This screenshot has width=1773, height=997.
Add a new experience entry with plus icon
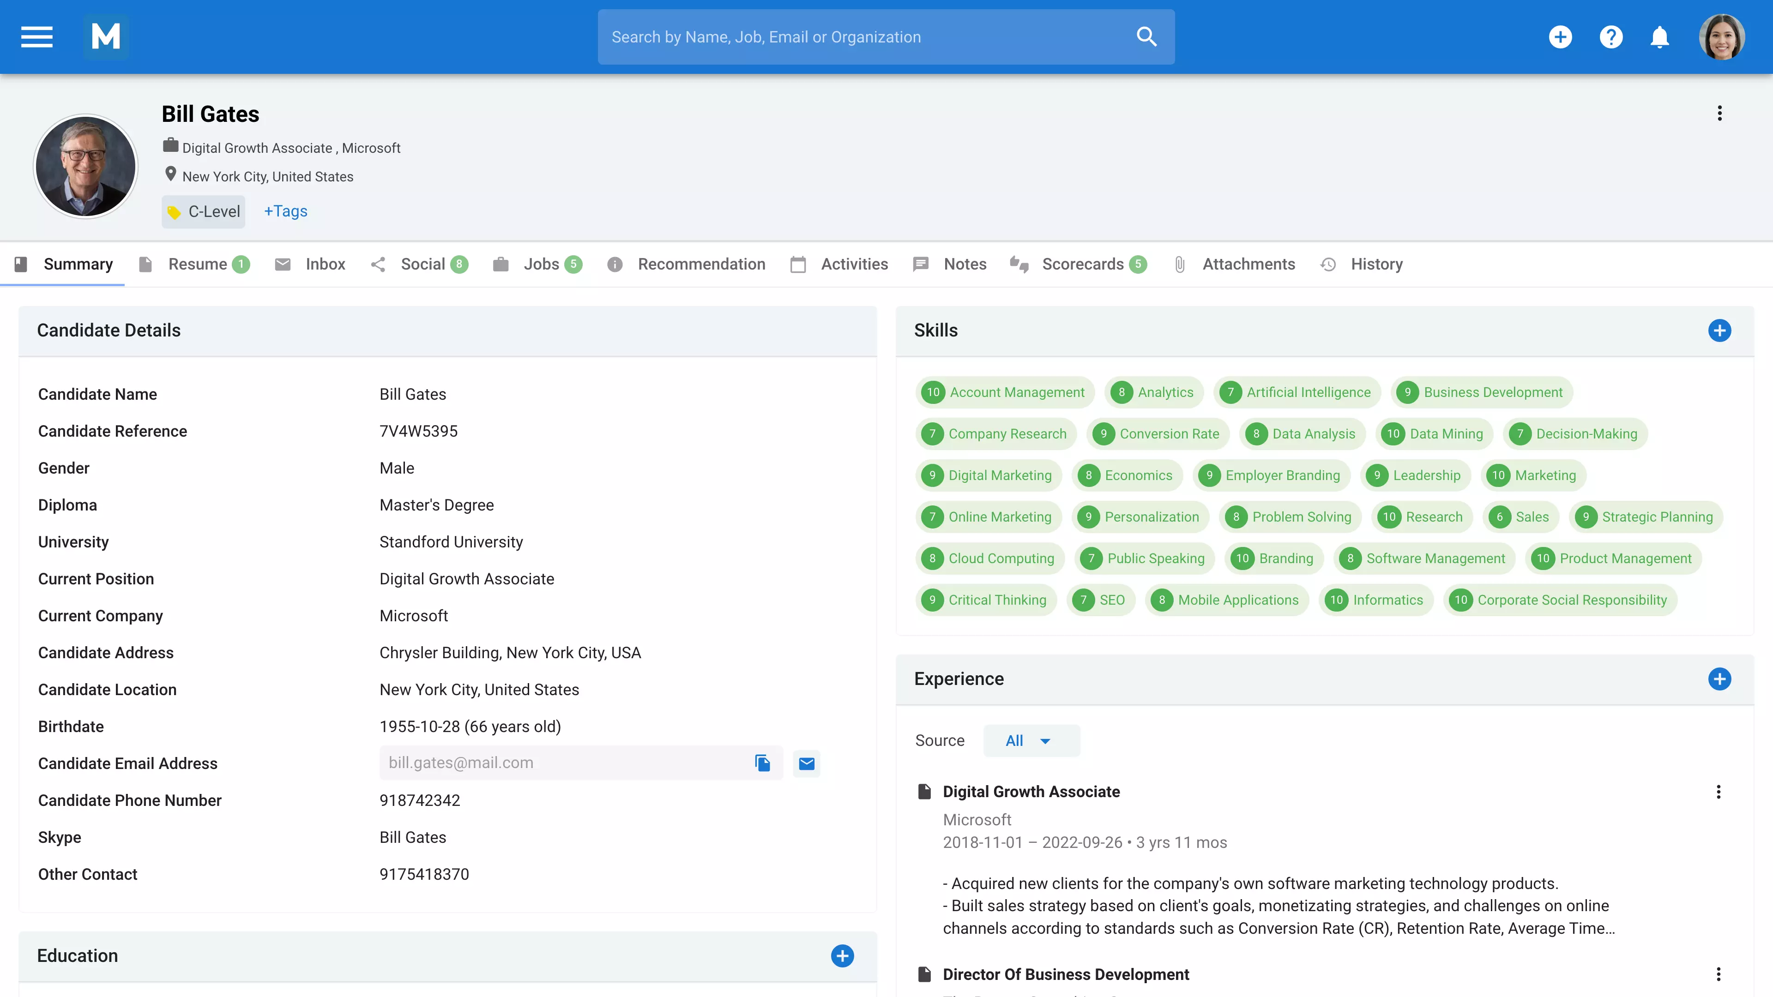pos(1721,679)
